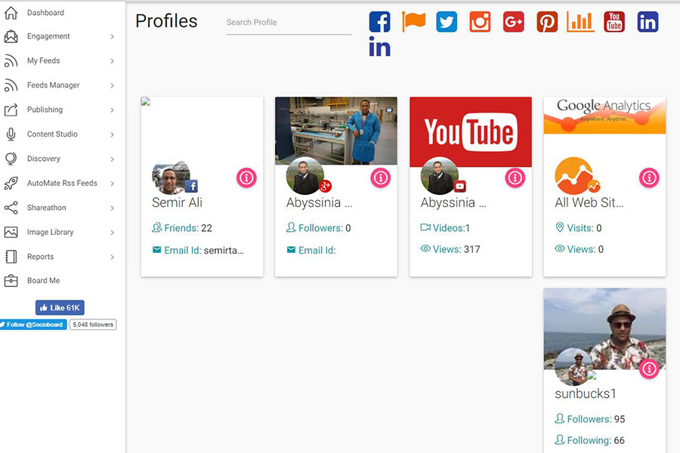
Task: Open info for the Semir Ali card
Action: pos(246,177)
